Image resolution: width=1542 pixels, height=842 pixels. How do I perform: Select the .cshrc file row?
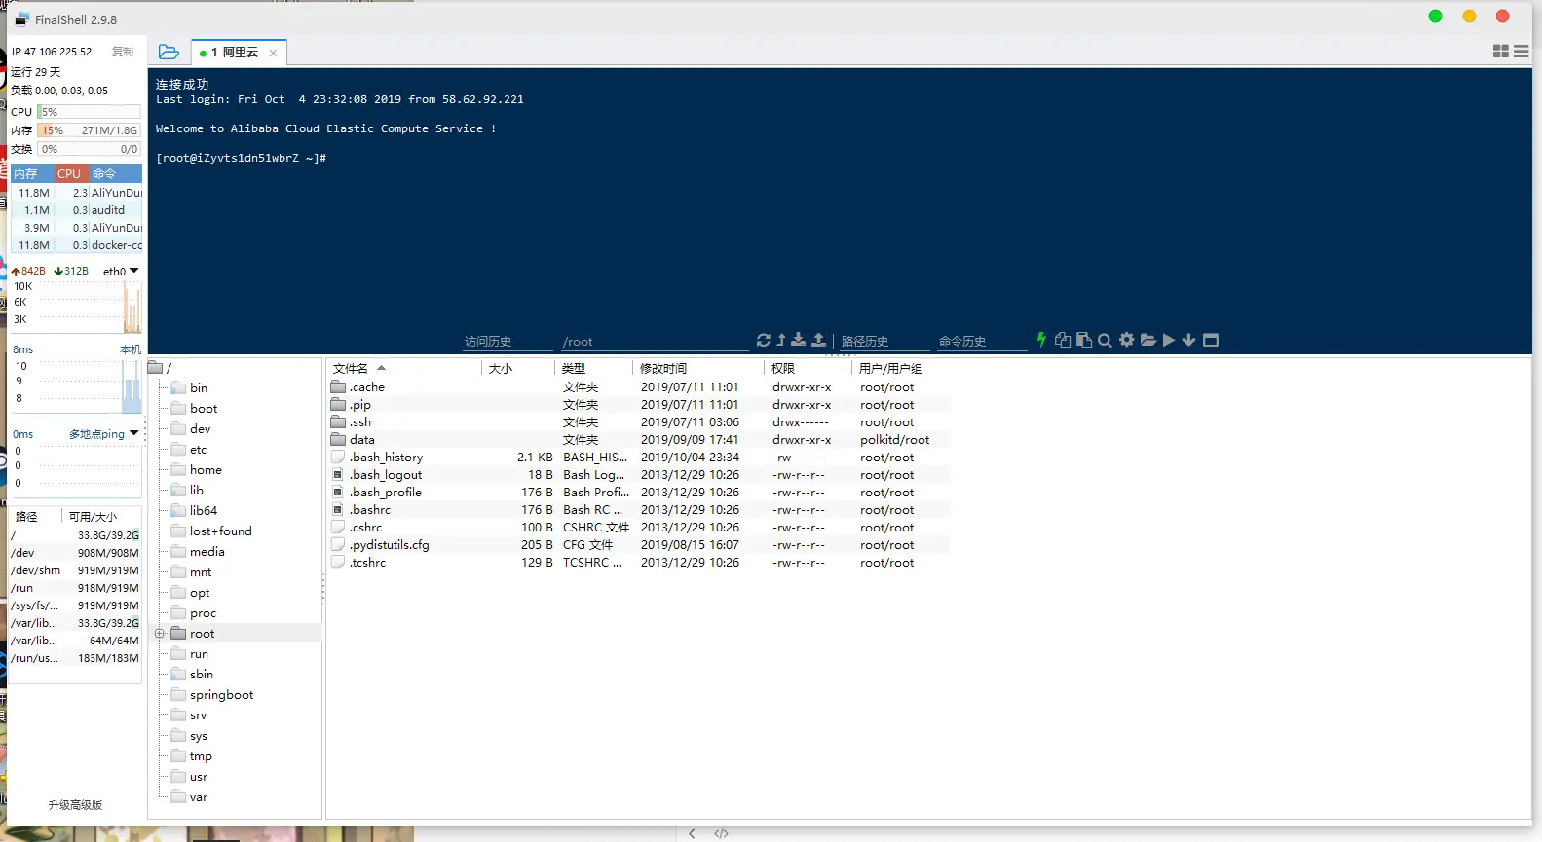(639, 528)
